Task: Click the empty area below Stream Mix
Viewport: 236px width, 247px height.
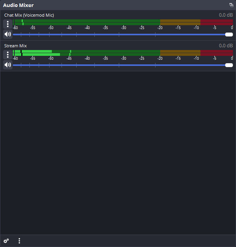Action: 118,151
